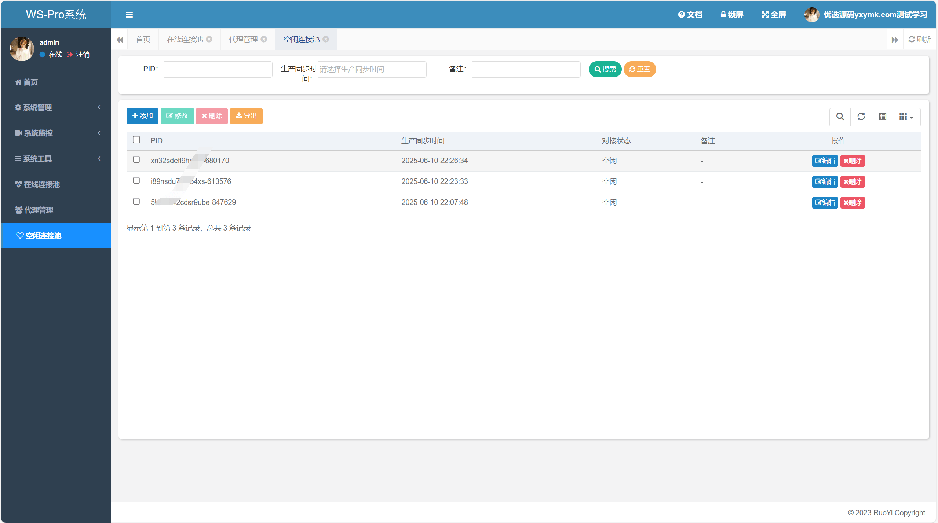Close the 代理管理 tab
Viewport: 938px width, 523px height.
[x=264, y=39]
